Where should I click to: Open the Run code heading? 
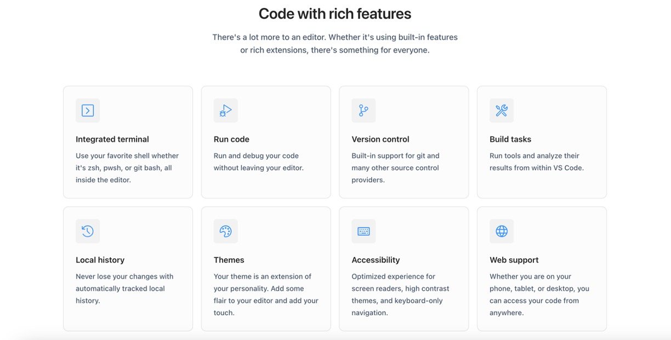tap(231, 139)
